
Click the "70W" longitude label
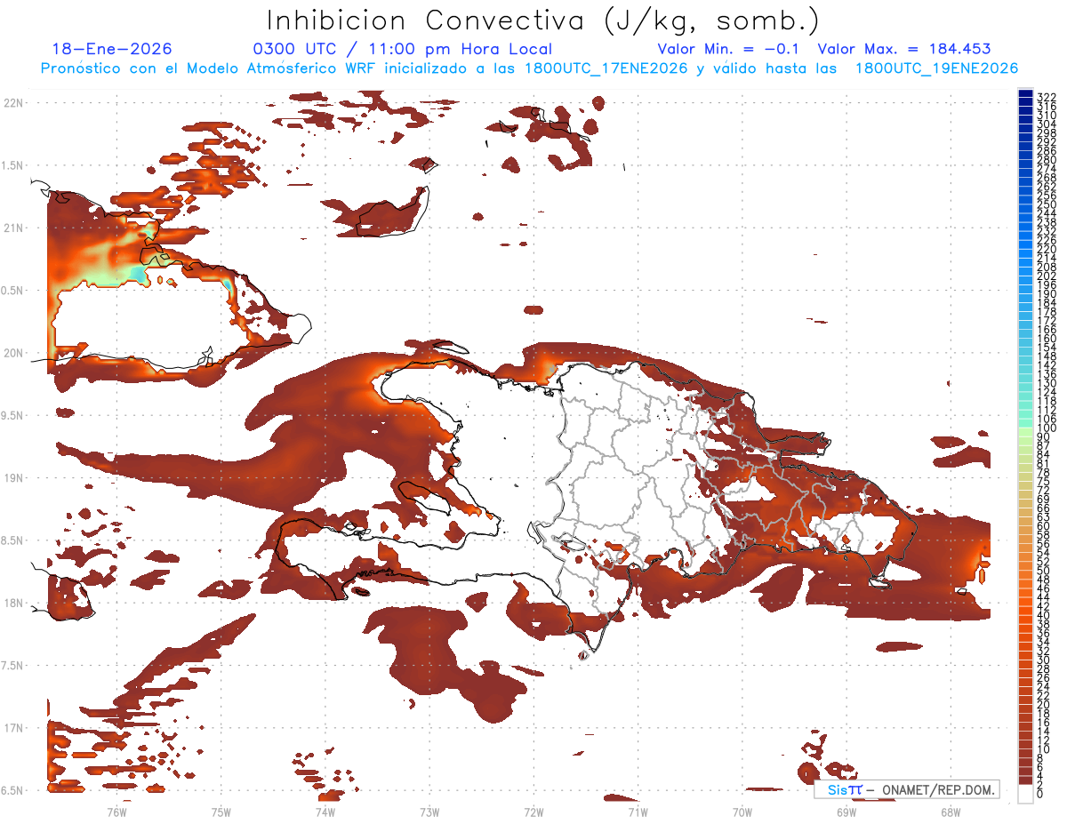click(x=742, y=812)
